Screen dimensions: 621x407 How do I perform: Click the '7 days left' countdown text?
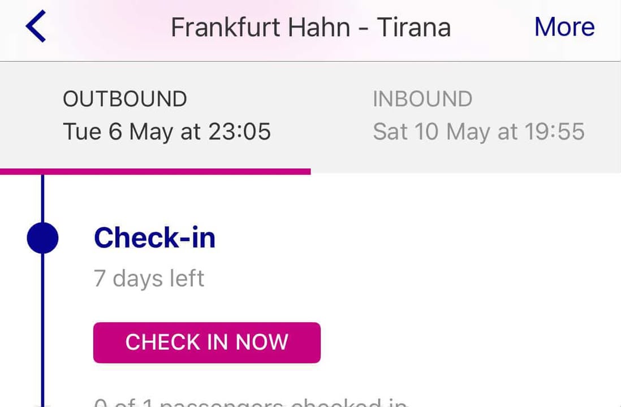pos(149,278)
